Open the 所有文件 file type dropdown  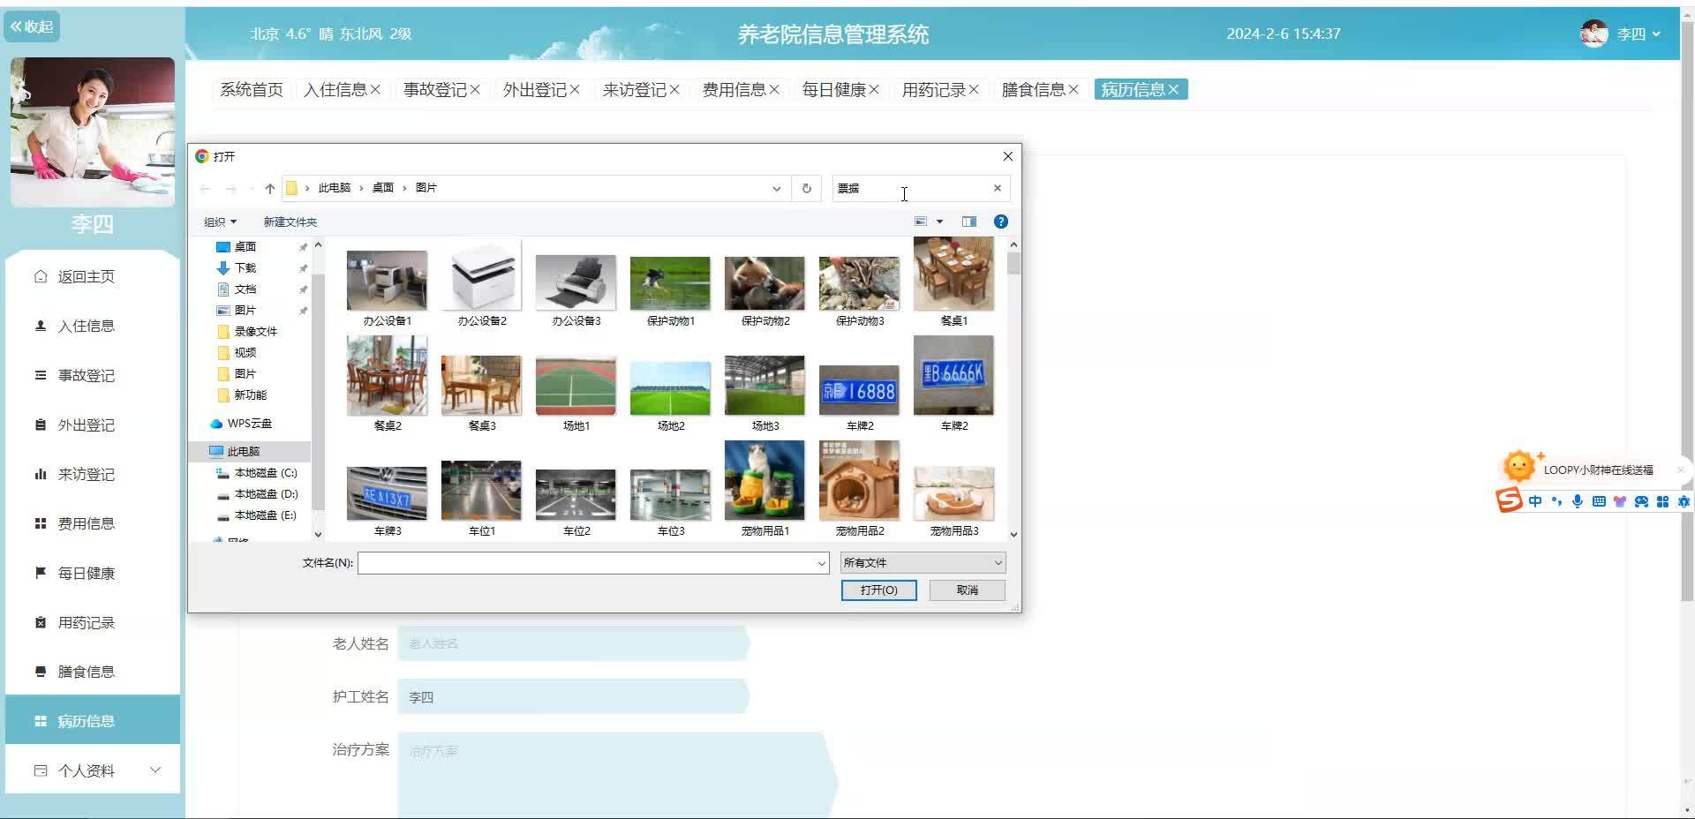(922, 562)
